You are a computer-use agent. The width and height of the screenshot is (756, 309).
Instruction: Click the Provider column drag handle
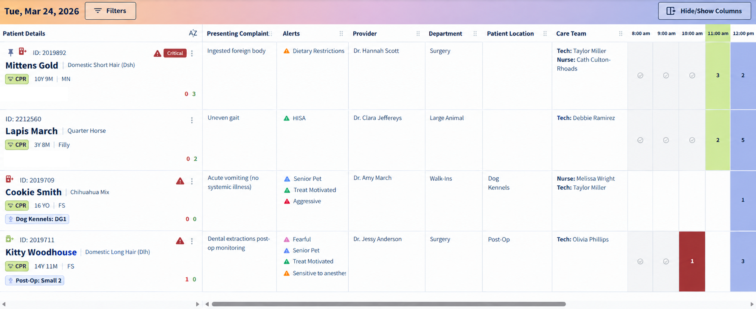click(x=418, y=34)
